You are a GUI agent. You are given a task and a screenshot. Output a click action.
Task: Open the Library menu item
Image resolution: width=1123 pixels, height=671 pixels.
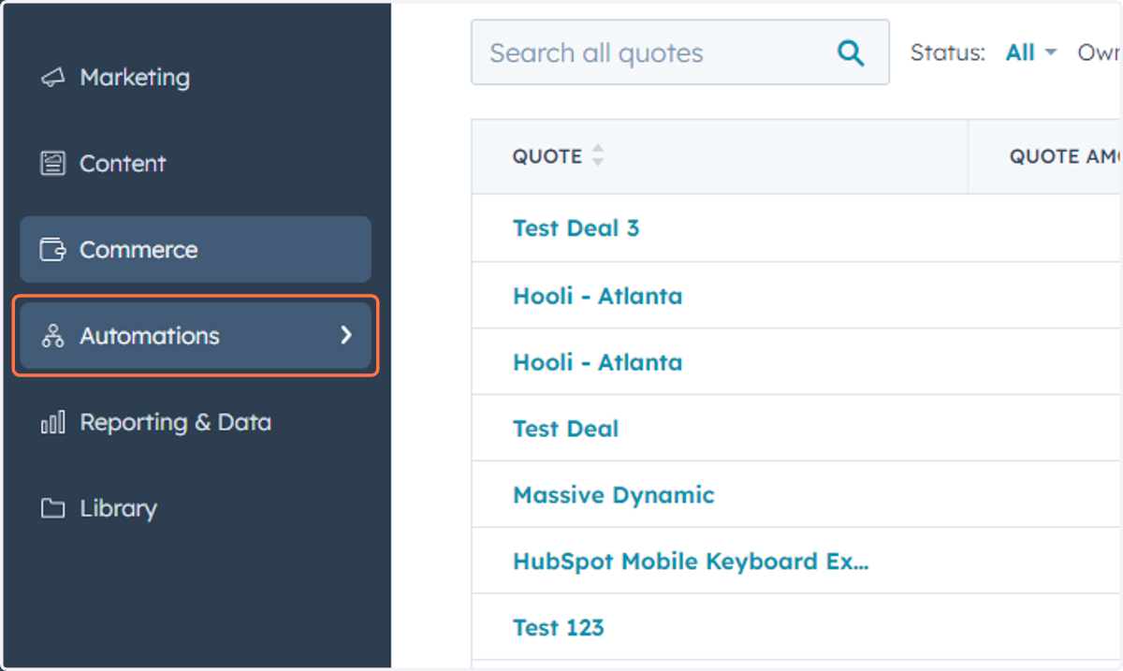coord(196,509)
